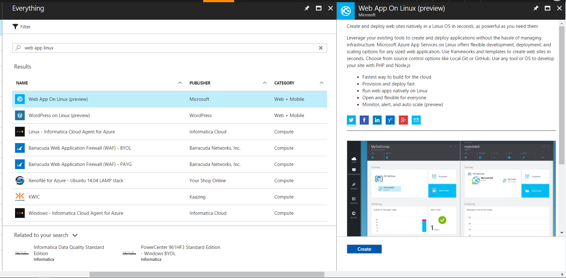Screen dimensions: 566x278
Task: Pin the Web App On Linux blade
Action: tap(536, 8)
